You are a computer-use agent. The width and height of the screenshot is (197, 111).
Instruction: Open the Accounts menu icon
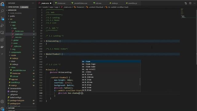point(2,101)
